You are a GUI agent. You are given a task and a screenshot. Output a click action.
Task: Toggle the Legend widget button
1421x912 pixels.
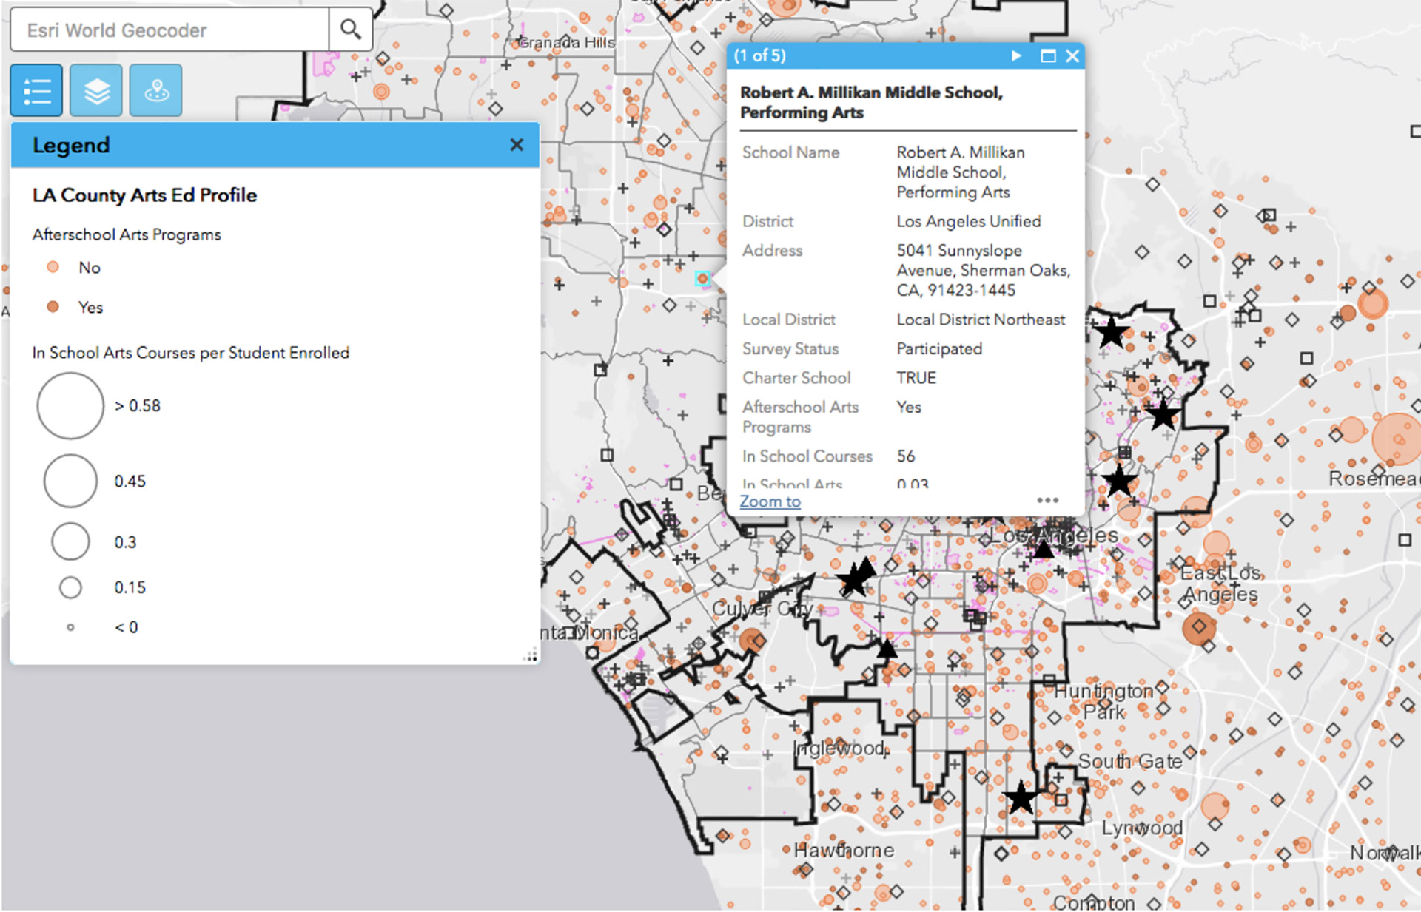point(36,90)
